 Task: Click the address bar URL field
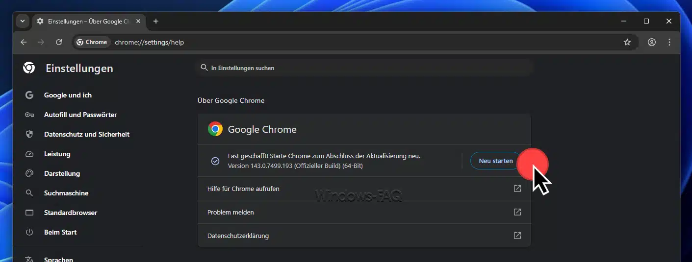(x=343, y=42)
